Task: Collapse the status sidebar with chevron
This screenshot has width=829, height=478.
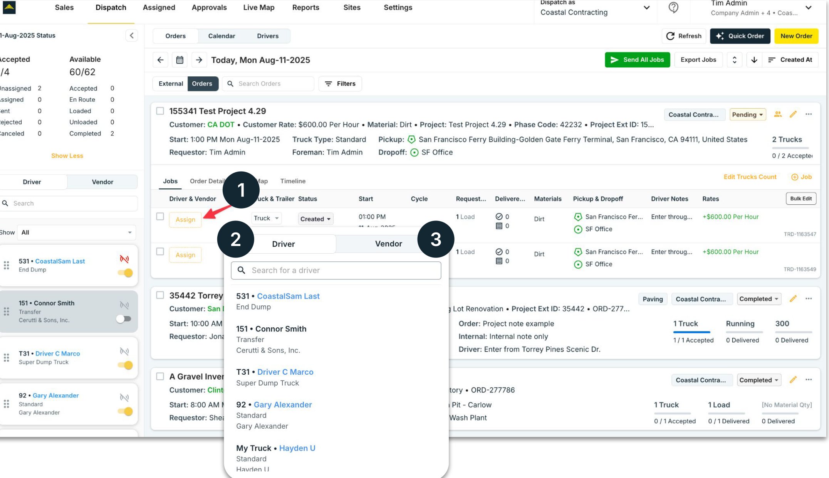Action: (x=132, y=35)
